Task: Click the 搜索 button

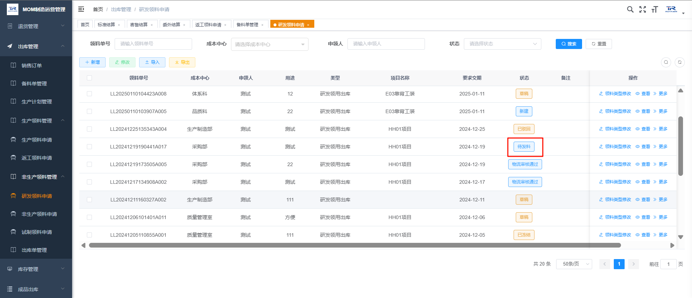Action: pyautogui.click(x=569, y=44)
